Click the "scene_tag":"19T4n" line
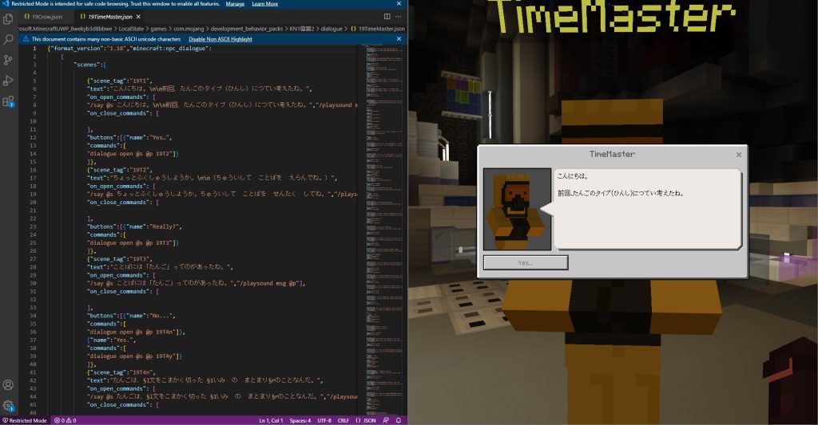This screenshot has height=425, width=818. [x=121, y=372]
